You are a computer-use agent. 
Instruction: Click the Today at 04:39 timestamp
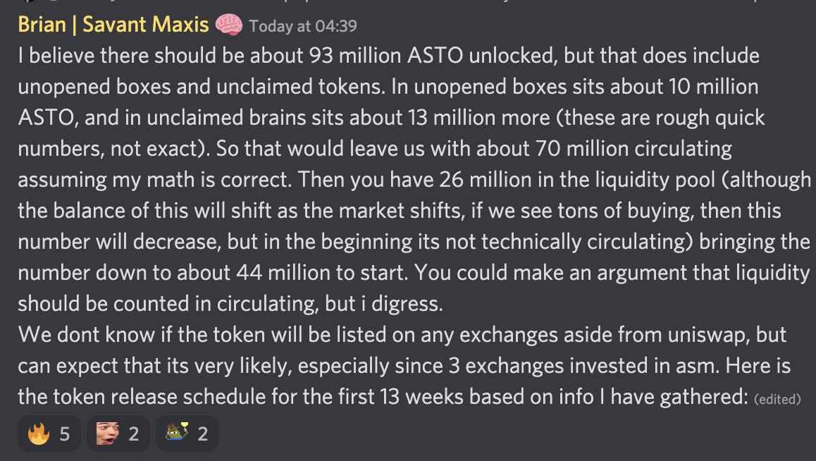click(303, 26)
